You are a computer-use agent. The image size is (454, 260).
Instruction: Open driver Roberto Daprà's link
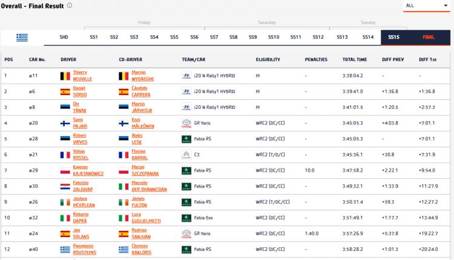tap(81, 218)
